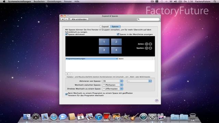Click System Preferences gear icon in Dock
219x123 pixels.
[152, 117]
